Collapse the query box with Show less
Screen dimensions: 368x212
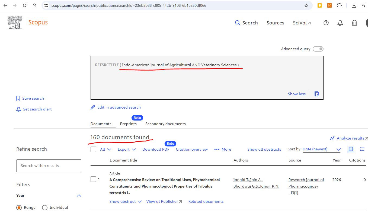tap(297, 94)
